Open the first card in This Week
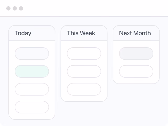Screen dimensions: 168x126 click(x=84, y=54)
